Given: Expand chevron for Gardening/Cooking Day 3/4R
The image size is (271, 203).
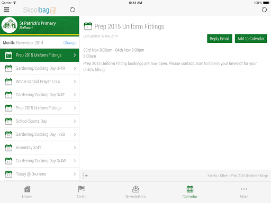Looking at the screenshot, I should (75, 68).
